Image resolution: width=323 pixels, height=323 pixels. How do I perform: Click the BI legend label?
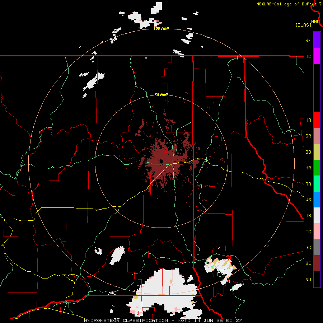click(308, 263)
